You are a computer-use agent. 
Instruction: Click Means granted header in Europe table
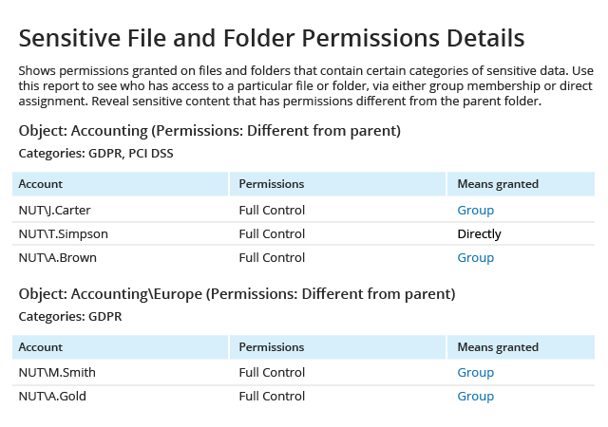[x=521, y=347]
